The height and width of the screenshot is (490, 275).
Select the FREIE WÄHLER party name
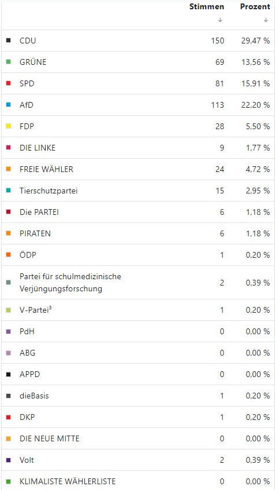(46, 169)
